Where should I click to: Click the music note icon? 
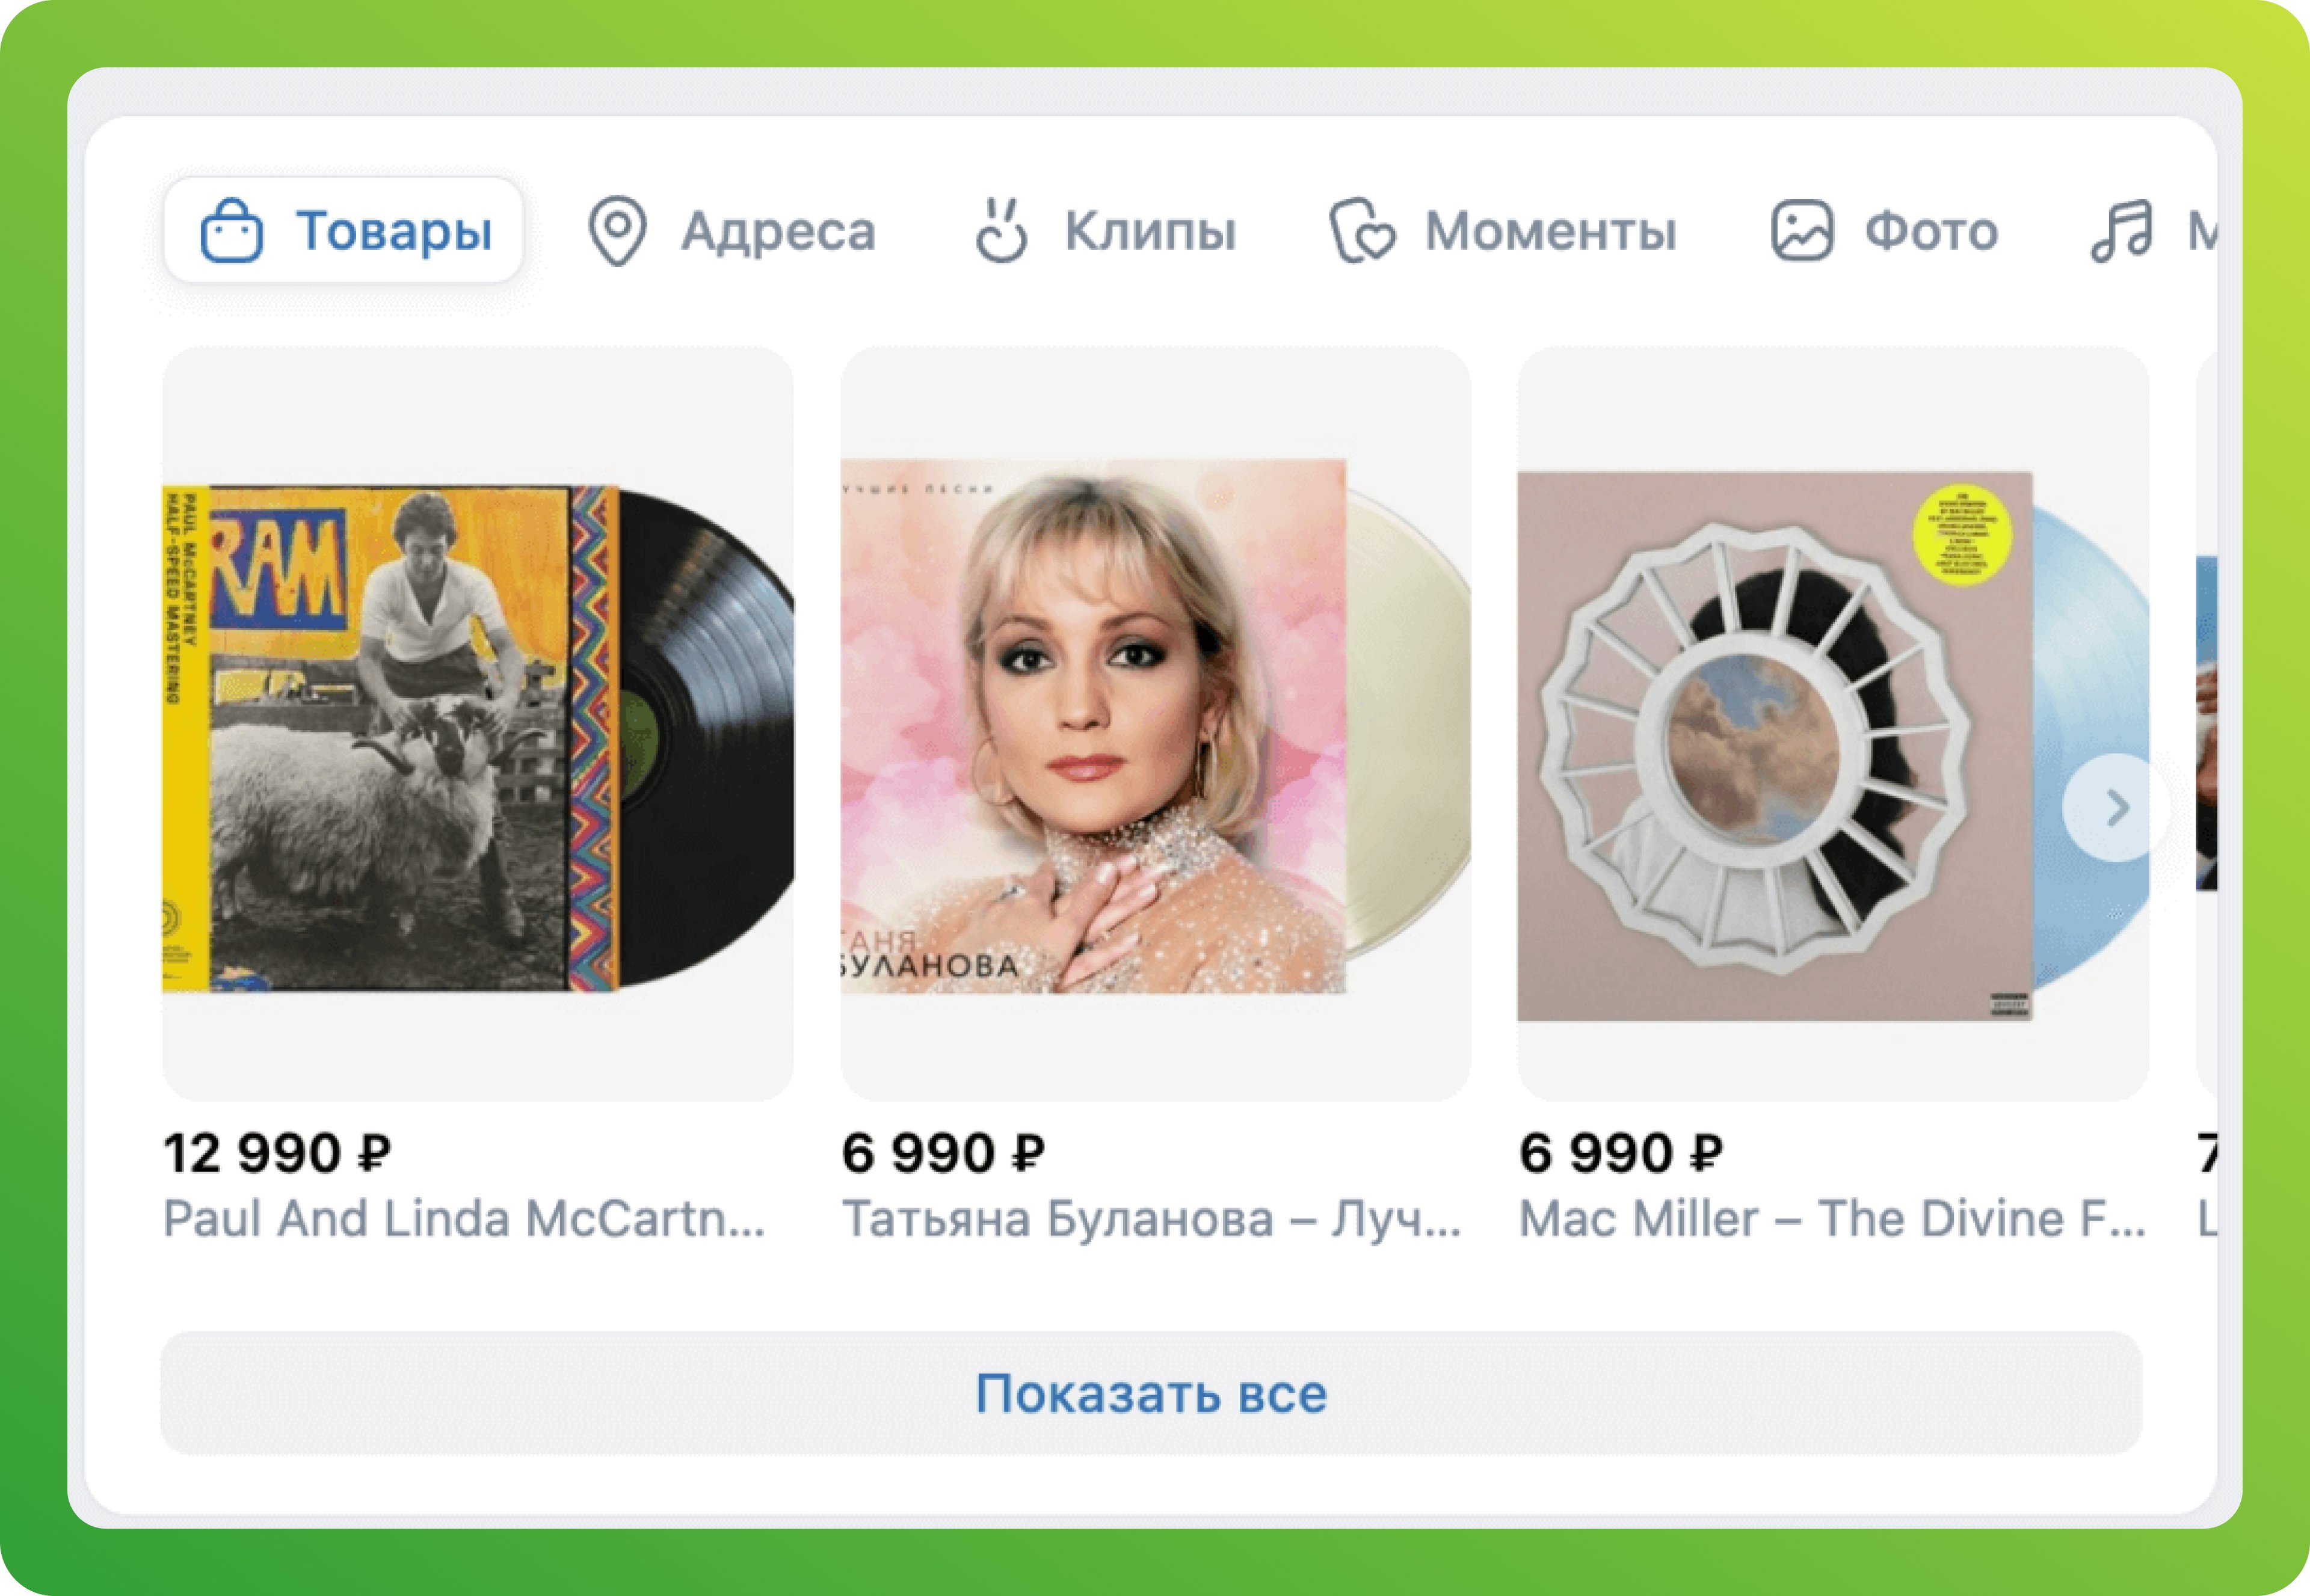point(2121,231)
